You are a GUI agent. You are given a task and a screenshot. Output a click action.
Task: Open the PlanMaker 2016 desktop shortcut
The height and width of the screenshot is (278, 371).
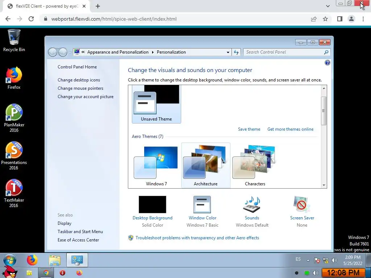14,118
